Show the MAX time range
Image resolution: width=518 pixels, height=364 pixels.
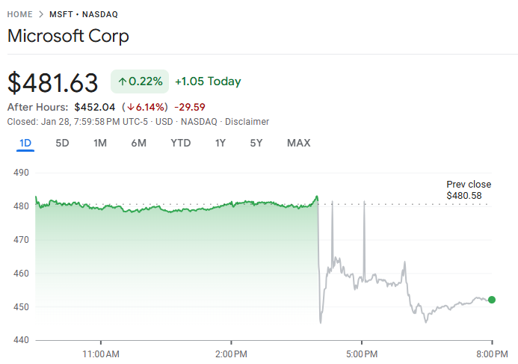click(x=298, y=143)
